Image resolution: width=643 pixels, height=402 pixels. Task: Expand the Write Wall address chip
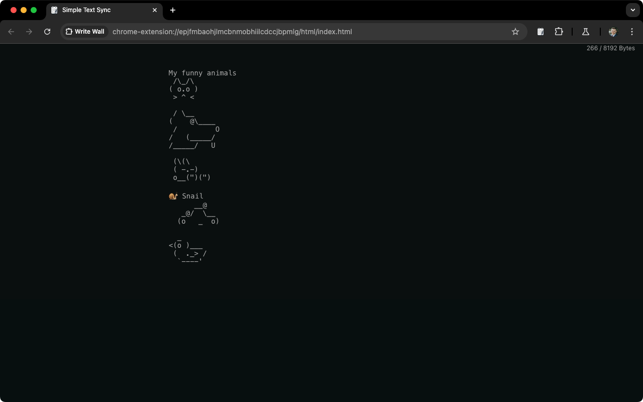85,31
